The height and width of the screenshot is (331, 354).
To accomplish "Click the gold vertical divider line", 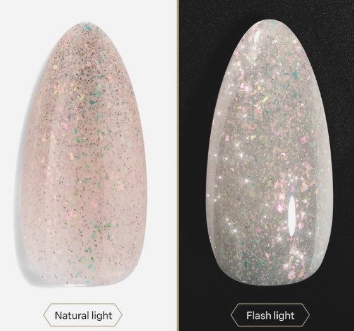I will pyautogui.click(x=178, y=165).
